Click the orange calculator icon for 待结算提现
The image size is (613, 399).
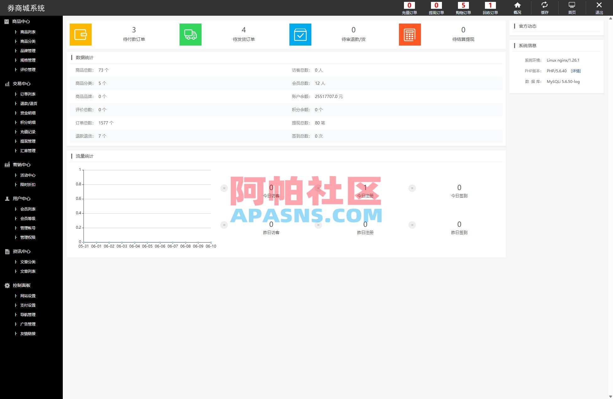point(410,35)
